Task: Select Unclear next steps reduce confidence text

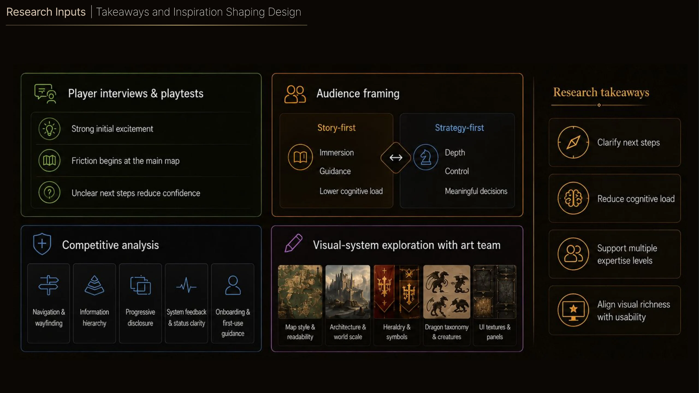Action: [x=136, y=193]
